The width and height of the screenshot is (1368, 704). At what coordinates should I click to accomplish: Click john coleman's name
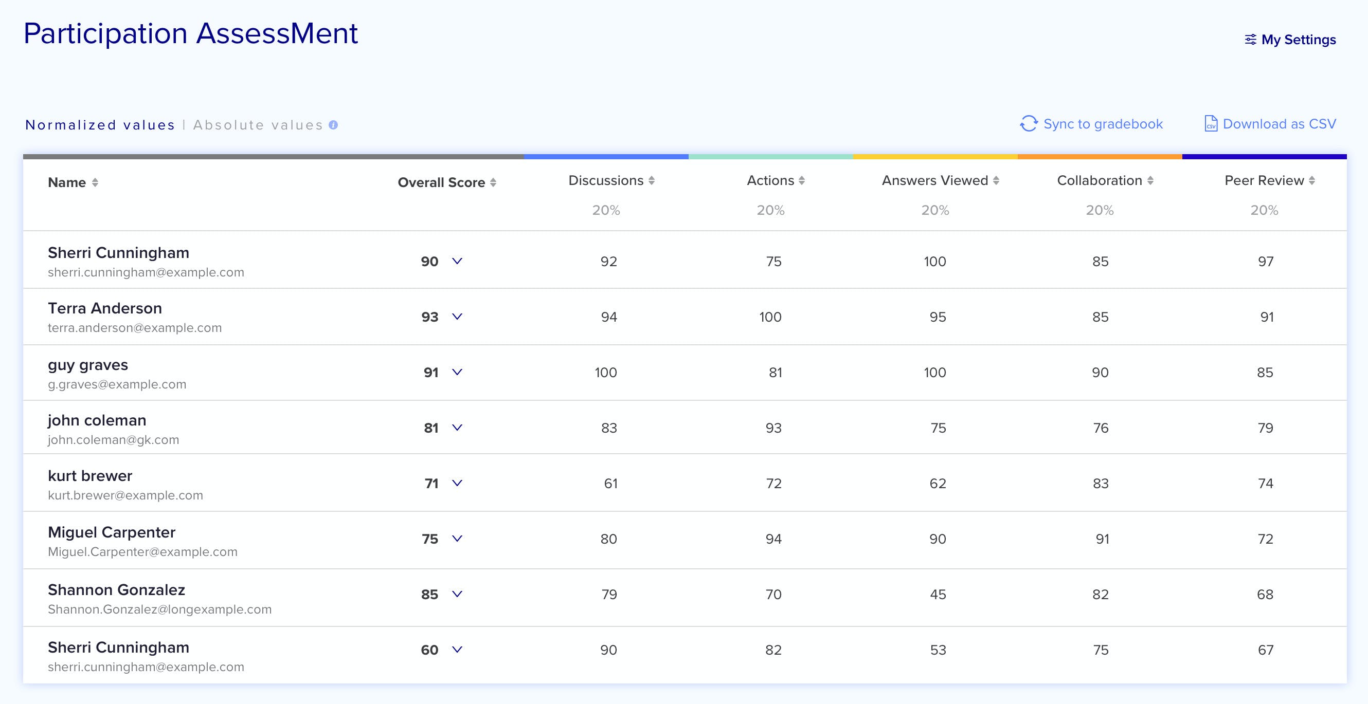97,420
